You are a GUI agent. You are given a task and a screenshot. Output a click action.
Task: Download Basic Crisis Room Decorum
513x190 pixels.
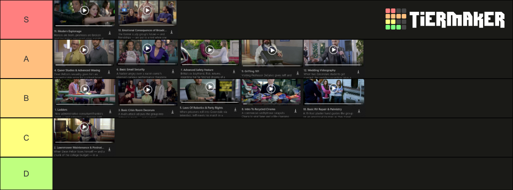(x=173, y=112)
